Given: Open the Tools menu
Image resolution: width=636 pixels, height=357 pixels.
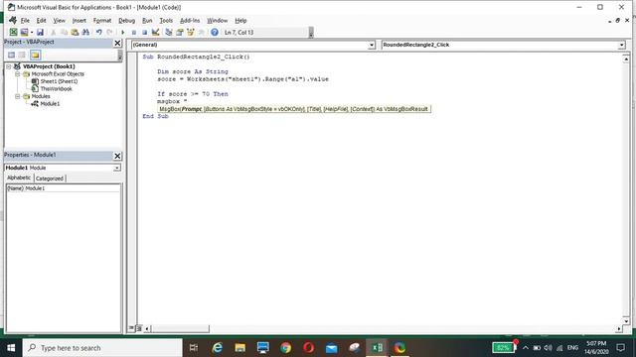Looking at the screenshot, I should pos(166,20).
